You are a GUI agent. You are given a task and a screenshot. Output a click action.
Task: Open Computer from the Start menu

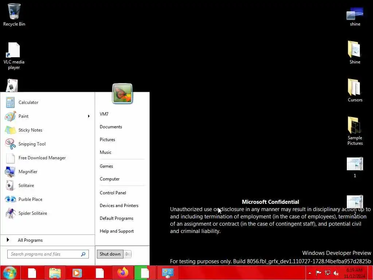click(x=110, y=179)
